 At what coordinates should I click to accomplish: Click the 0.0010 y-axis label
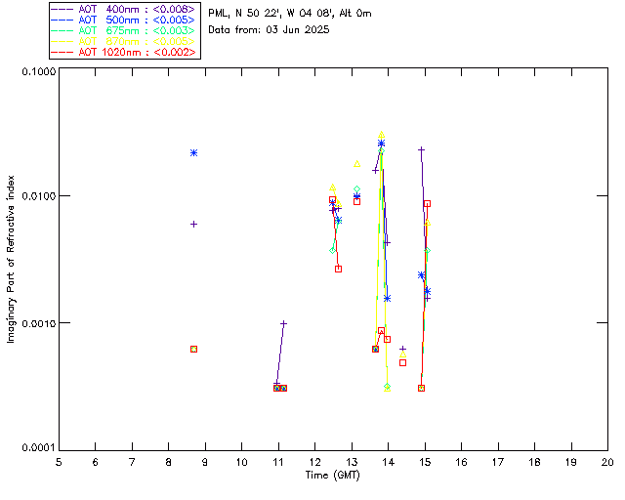pyautogui.click(x=39, y=323)
